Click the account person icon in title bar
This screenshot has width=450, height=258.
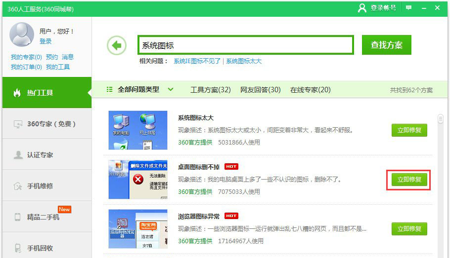(362, 8)
